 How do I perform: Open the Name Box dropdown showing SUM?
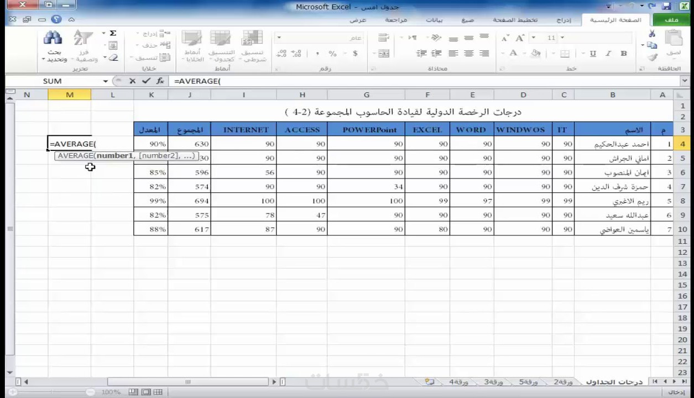[105, 81]
